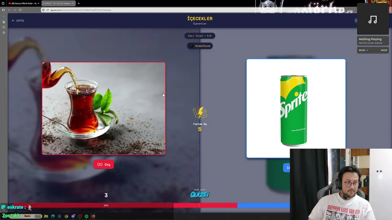Open the site permissions icon in address bar
392x220 pixels.
[x=47, y=10]
